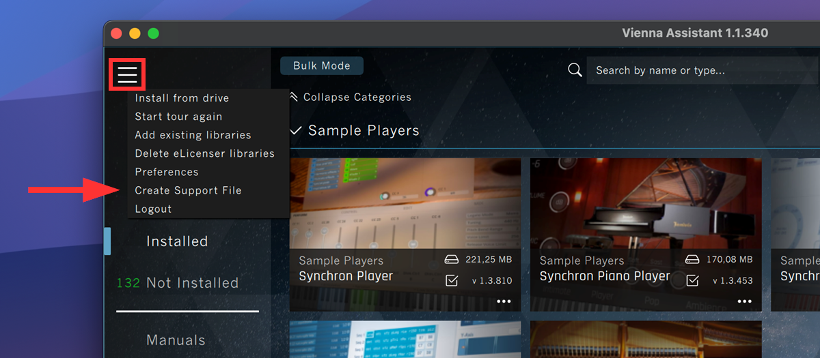Open more options for Synchron Piano Player
This screenshot has height=358, width=820.
click(744, 301)
